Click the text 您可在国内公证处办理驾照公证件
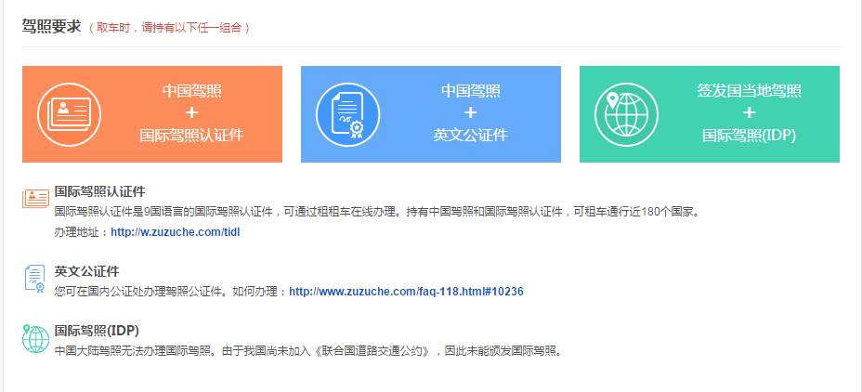Viewport: 862px width, 392px height. [140, 292]
